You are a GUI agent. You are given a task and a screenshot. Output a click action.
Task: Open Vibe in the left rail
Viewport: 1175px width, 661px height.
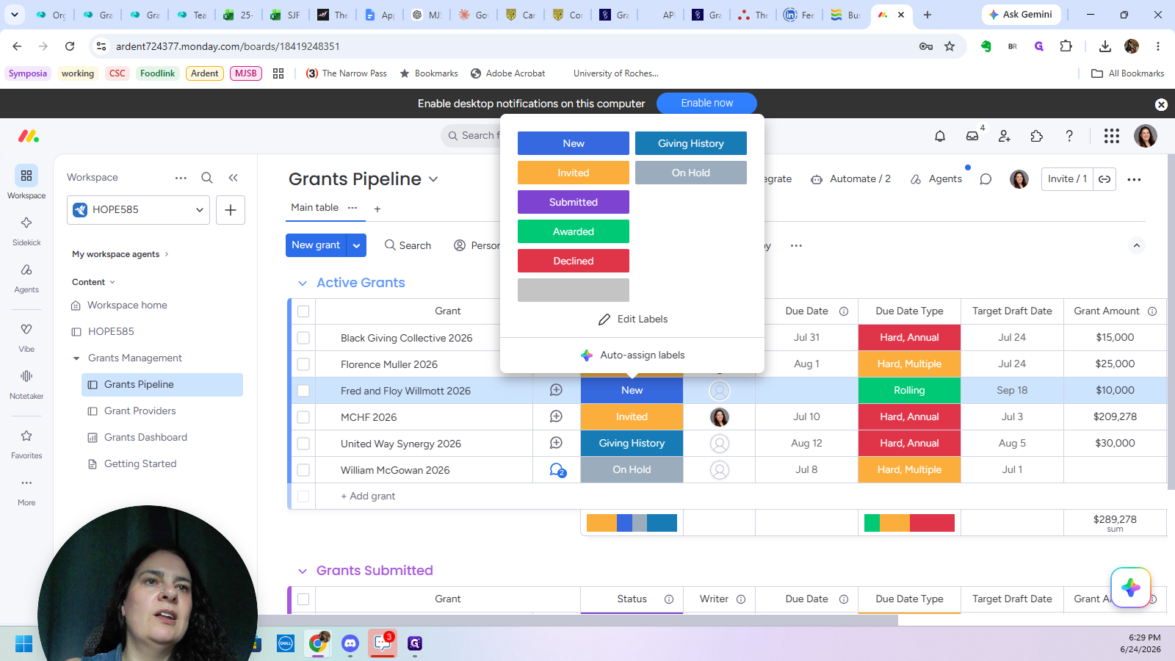point(26,336)
